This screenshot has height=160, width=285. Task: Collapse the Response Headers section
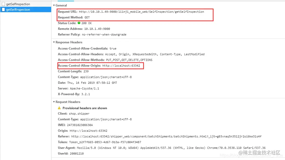[54, 42]
